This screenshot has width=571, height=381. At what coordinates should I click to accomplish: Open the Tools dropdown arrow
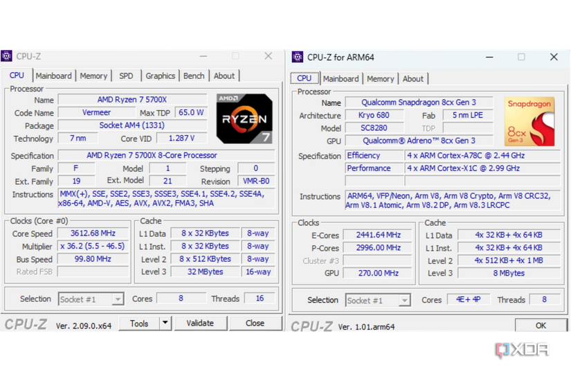point(165,324)
